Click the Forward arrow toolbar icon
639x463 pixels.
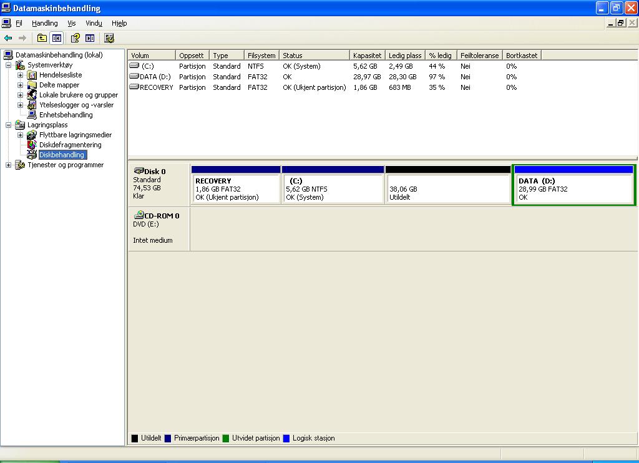click(x=22, y=38)
